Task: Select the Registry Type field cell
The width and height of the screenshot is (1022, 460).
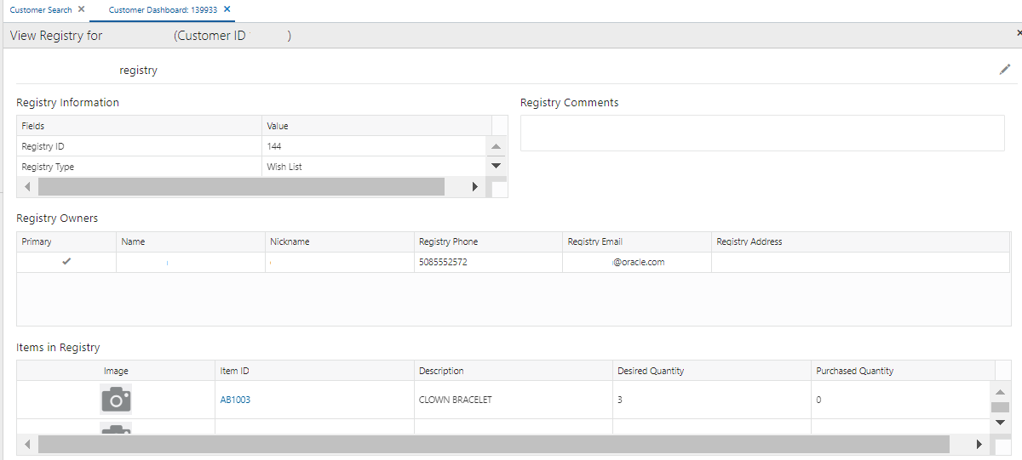Action: coord(139,167)
